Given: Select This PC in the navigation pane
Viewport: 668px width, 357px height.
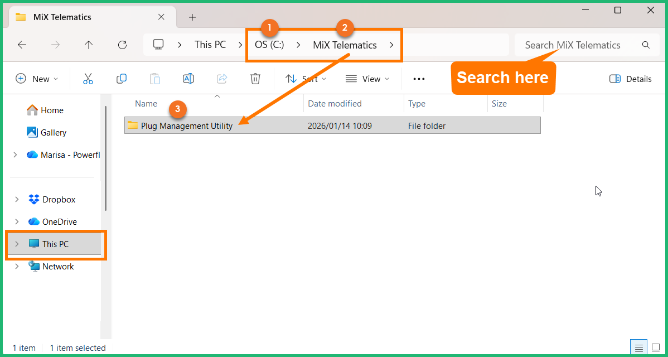Looking at the screenshot, I should [x=54, y=244].
